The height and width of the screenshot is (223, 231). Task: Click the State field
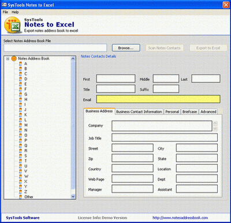click(197, 158)
